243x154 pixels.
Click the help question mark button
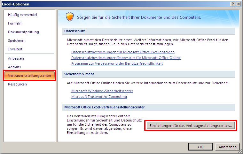233,4
